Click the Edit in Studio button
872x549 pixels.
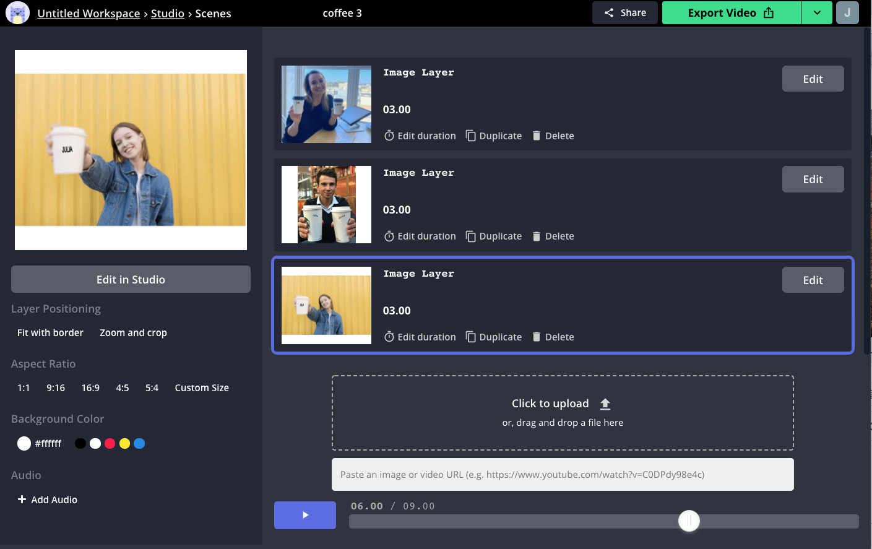click(131, 280)
